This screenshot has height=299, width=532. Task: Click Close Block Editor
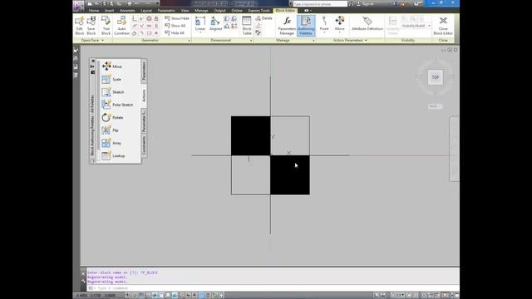click(x=443, y=26)
